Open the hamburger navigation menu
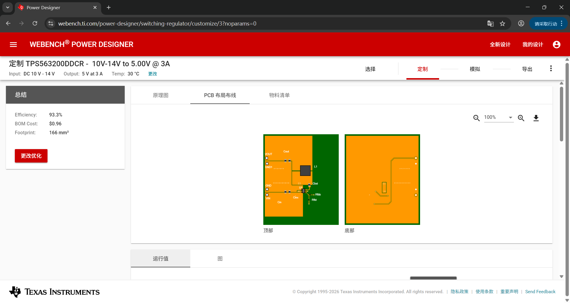Screen dimensions: 570x303 [13, 45]
